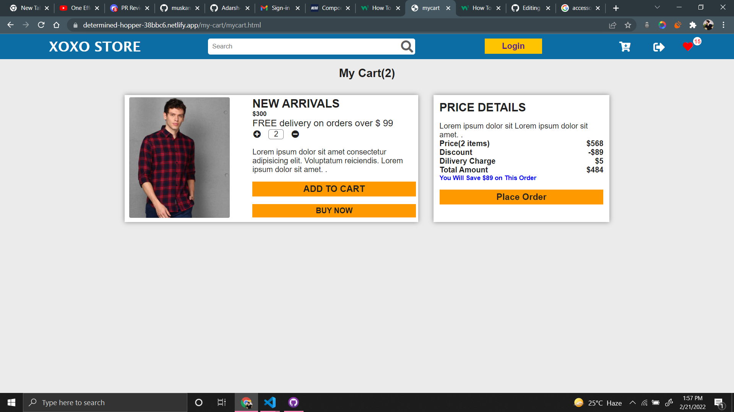Screen dimensions: 734x412
Task: Click the browser home icon
Action: pyautogui.click(x=57, y=25)
